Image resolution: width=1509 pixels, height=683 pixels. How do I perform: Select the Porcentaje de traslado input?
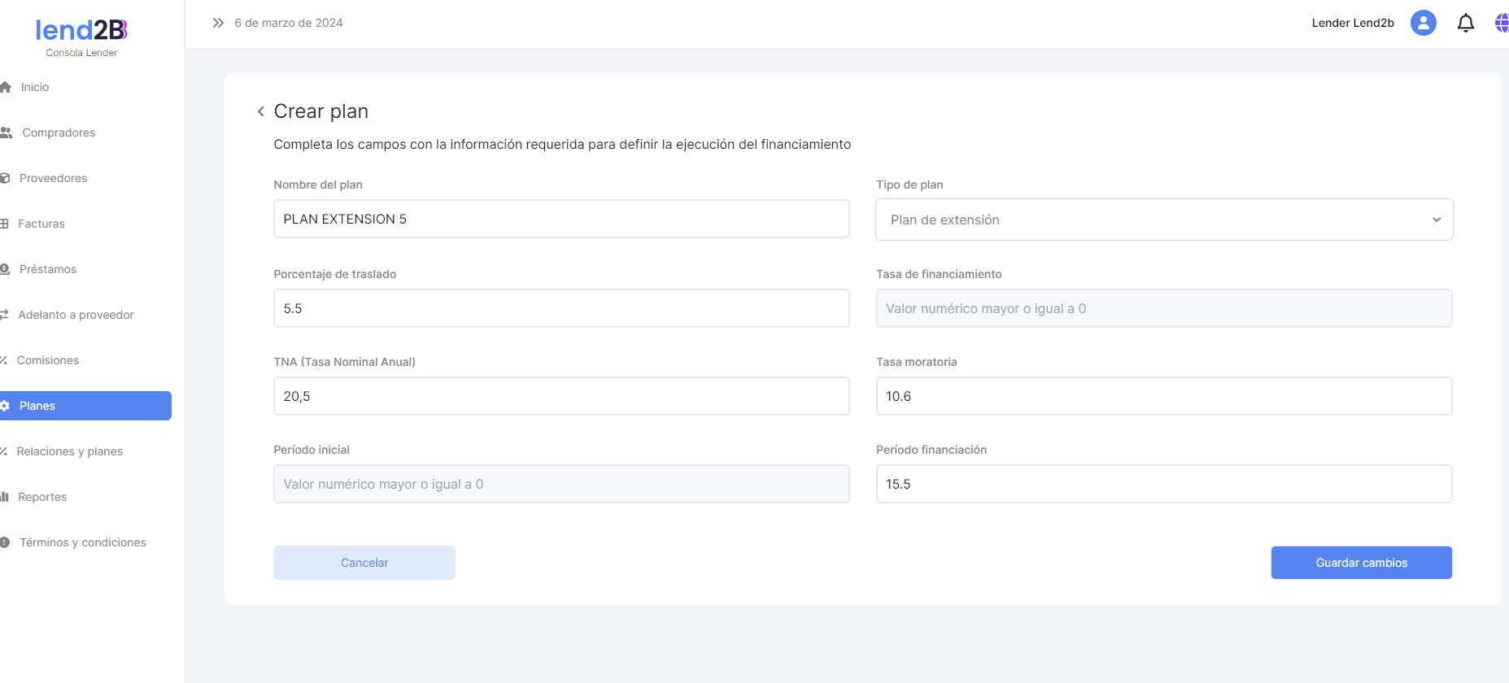click(x=561, y=308)
